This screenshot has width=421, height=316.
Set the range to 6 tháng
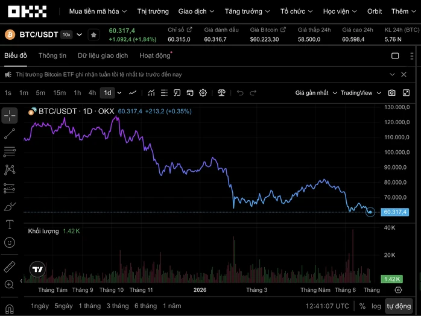click(145, 306)
